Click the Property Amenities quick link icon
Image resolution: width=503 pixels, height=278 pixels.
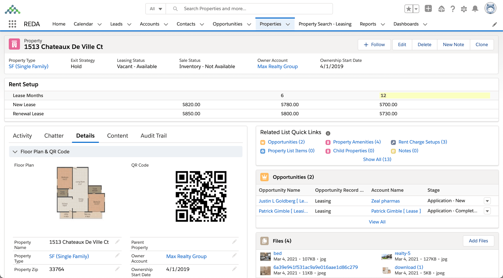pyautogui.click(x=328, y=142)
